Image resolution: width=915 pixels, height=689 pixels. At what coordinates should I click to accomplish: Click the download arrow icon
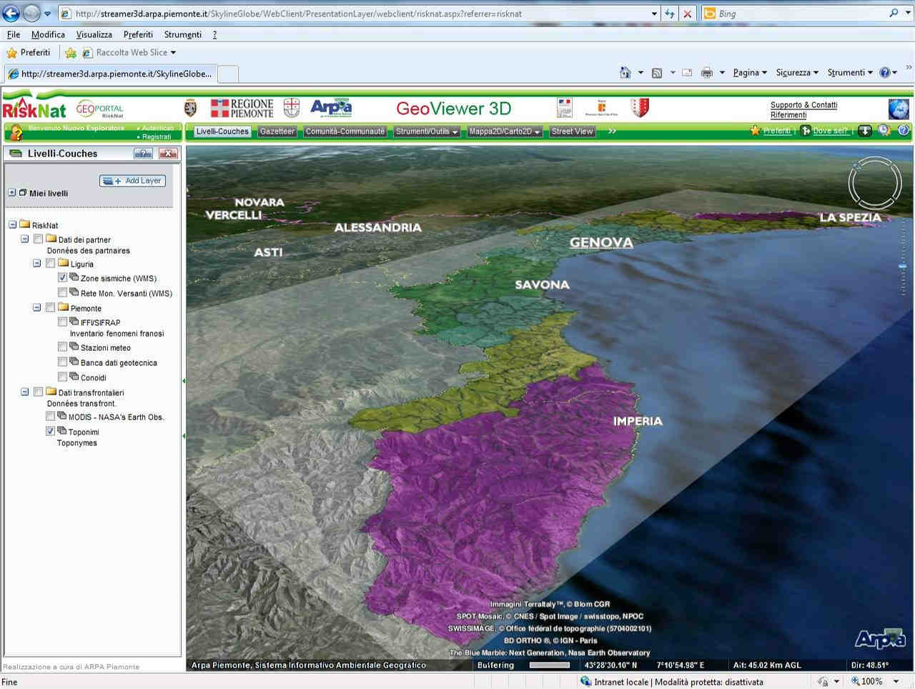pyautogui.click(x=865, y=131)
